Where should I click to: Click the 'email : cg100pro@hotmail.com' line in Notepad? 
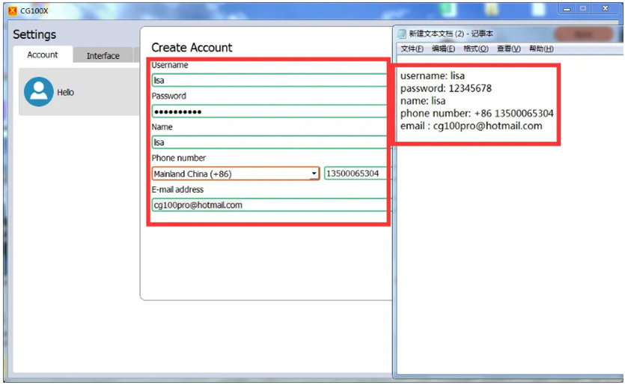pos(471,126)
